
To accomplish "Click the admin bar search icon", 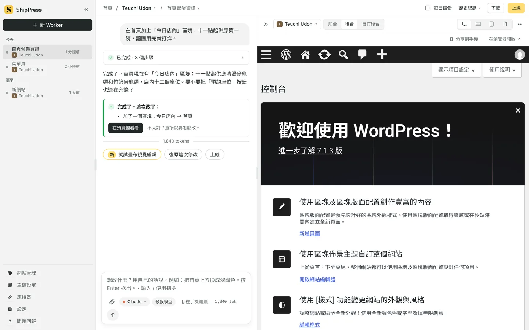I will 343,55.
